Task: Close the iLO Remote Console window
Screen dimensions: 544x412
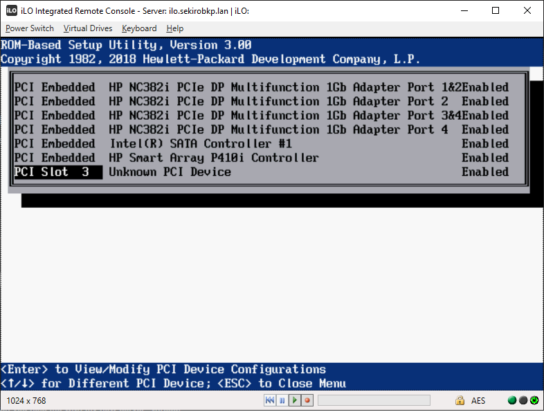Action: pos(527,11)
